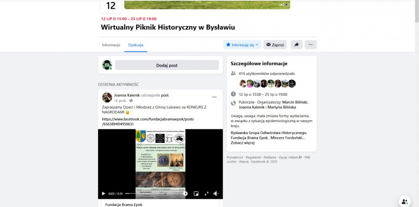
Task: Open Fundacja Brama Epok shared post title
Action: pyautogui.click(x=124, y=204)
